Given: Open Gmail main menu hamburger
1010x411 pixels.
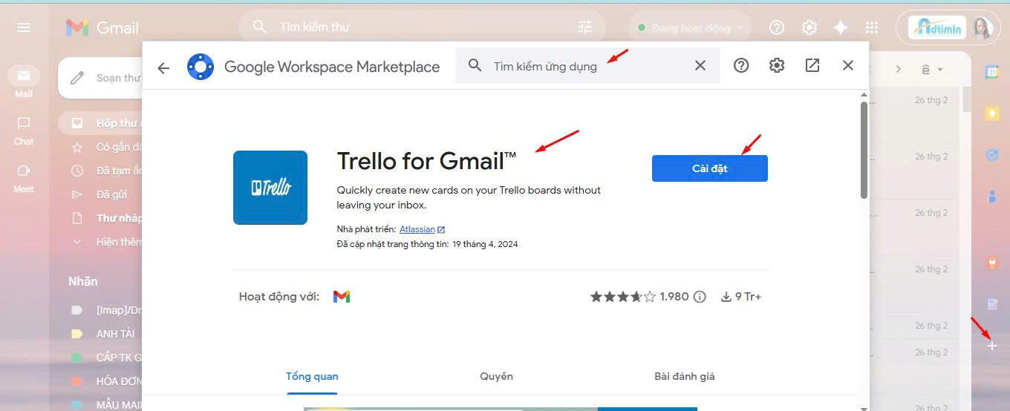Looking at the screenshot, I should (x=24, y=27).
